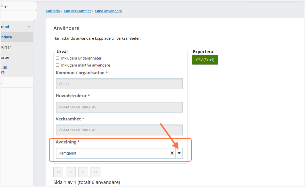Go to previous page with < button
The image size is (305, 187).
(71, 172)
